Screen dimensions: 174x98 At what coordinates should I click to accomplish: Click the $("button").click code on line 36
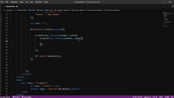coord(47,29)
